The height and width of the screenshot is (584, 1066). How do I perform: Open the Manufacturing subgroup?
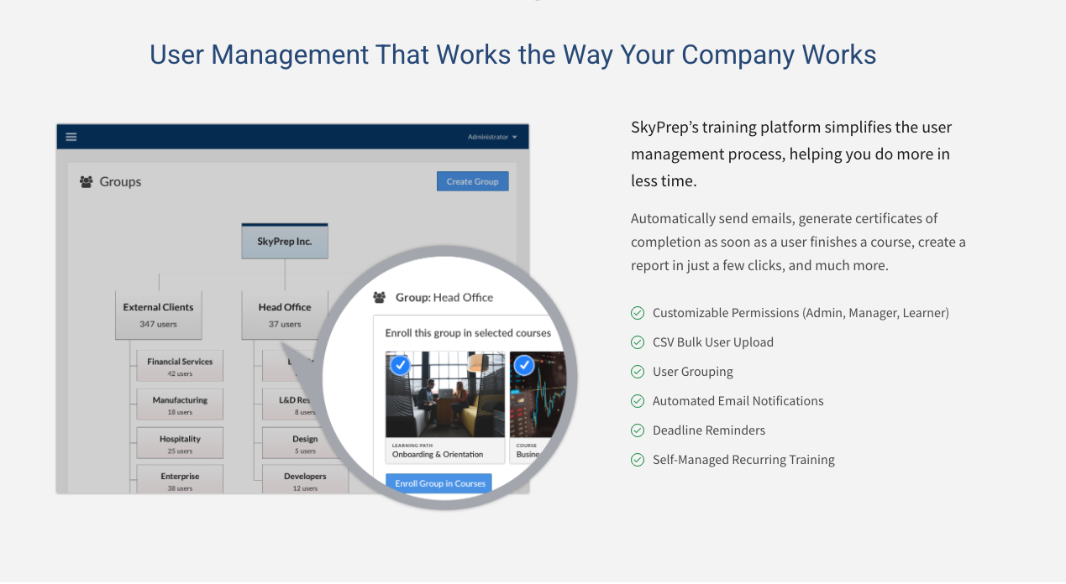point(180,405)
